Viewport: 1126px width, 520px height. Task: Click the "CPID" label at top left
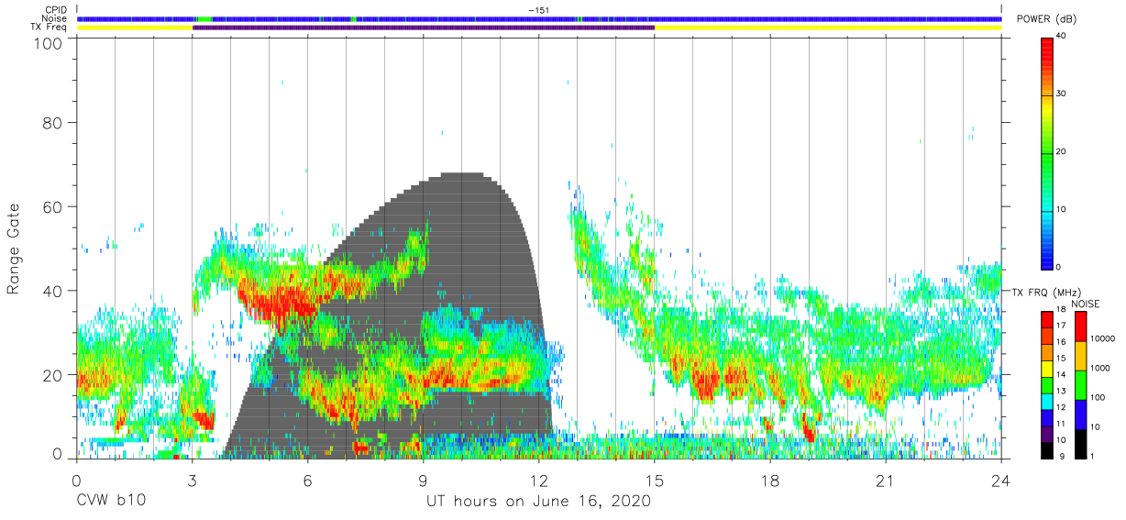pyautogui.click(x=56, y=10)
